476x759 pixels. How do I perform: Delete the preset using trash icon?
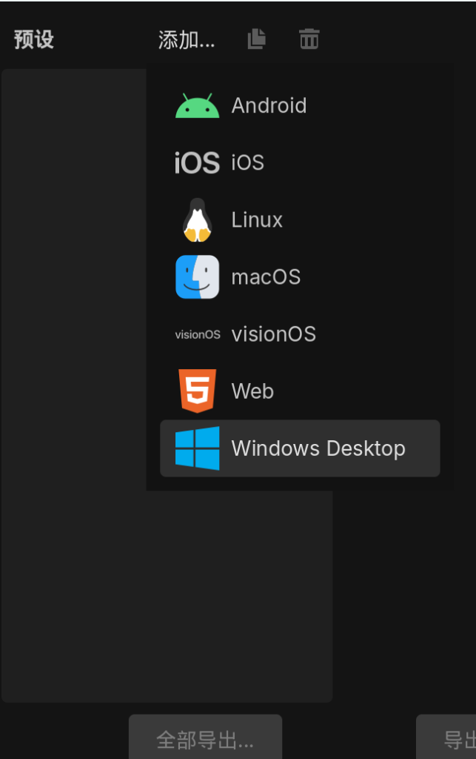(x=309, y=39)
